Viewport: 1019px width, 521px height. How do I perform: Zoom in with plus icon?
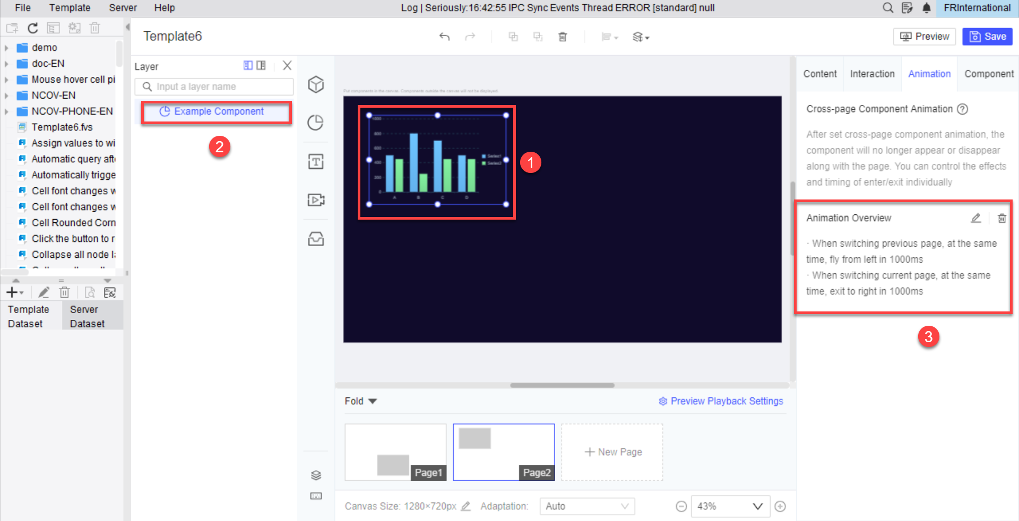click(780, 506)
